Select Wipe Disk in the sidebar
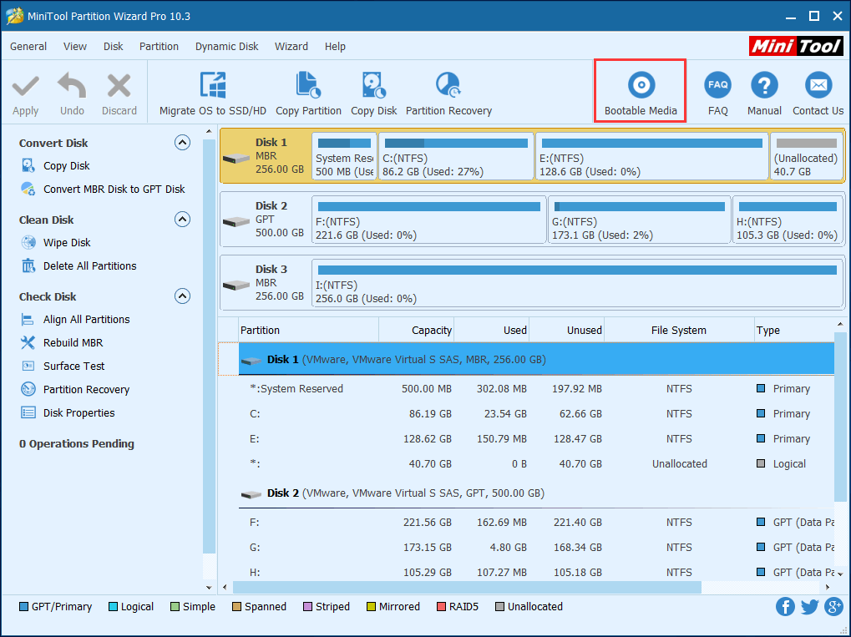This screenshot has height=637, width=851. coord(67,243)
